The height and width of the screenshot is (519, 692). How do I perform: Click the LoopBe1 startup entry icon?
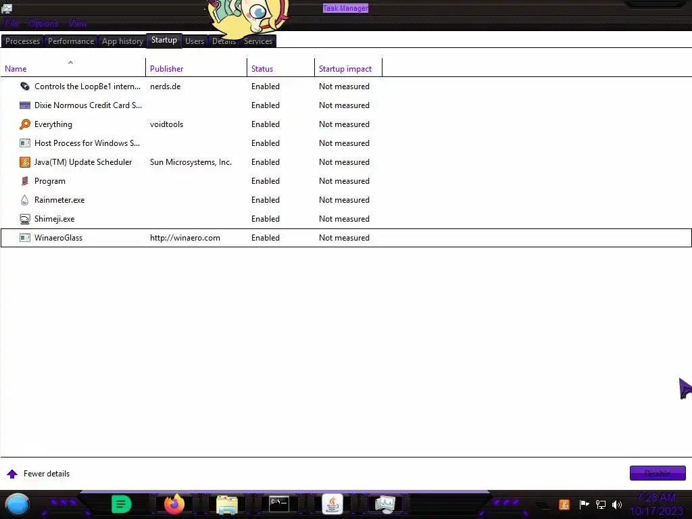click(25, 86)
